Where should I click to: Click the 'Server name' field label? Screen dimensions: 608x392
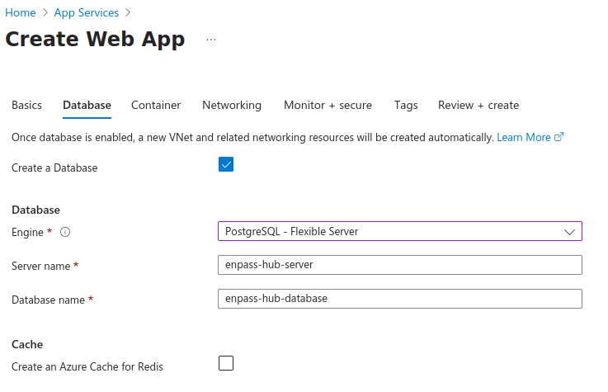pos(40,266)
